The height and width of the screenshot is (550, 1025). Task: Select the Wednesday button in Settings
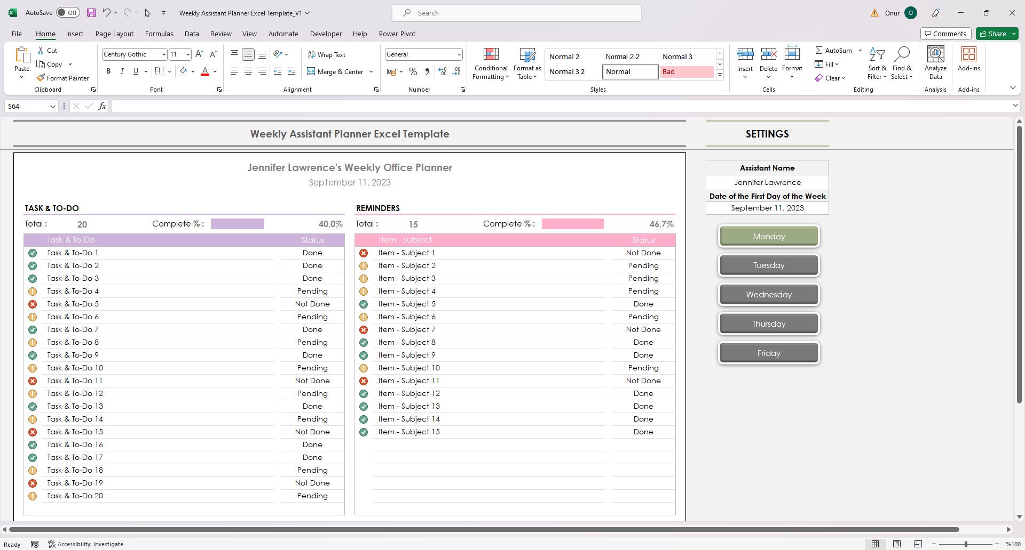click(768, 294)
